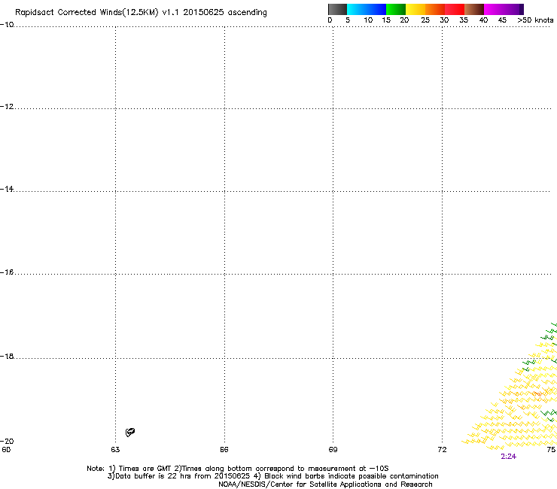
Task: Click the 'Times are GMT' note line
Action: [x=237, y=469]
